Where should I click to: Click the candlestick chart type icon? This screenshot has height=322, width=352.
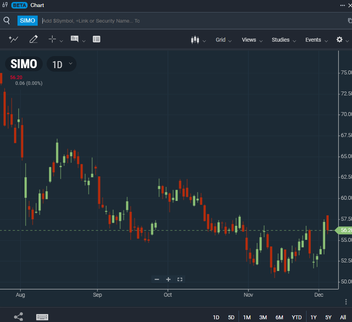(x=195, y=40)
